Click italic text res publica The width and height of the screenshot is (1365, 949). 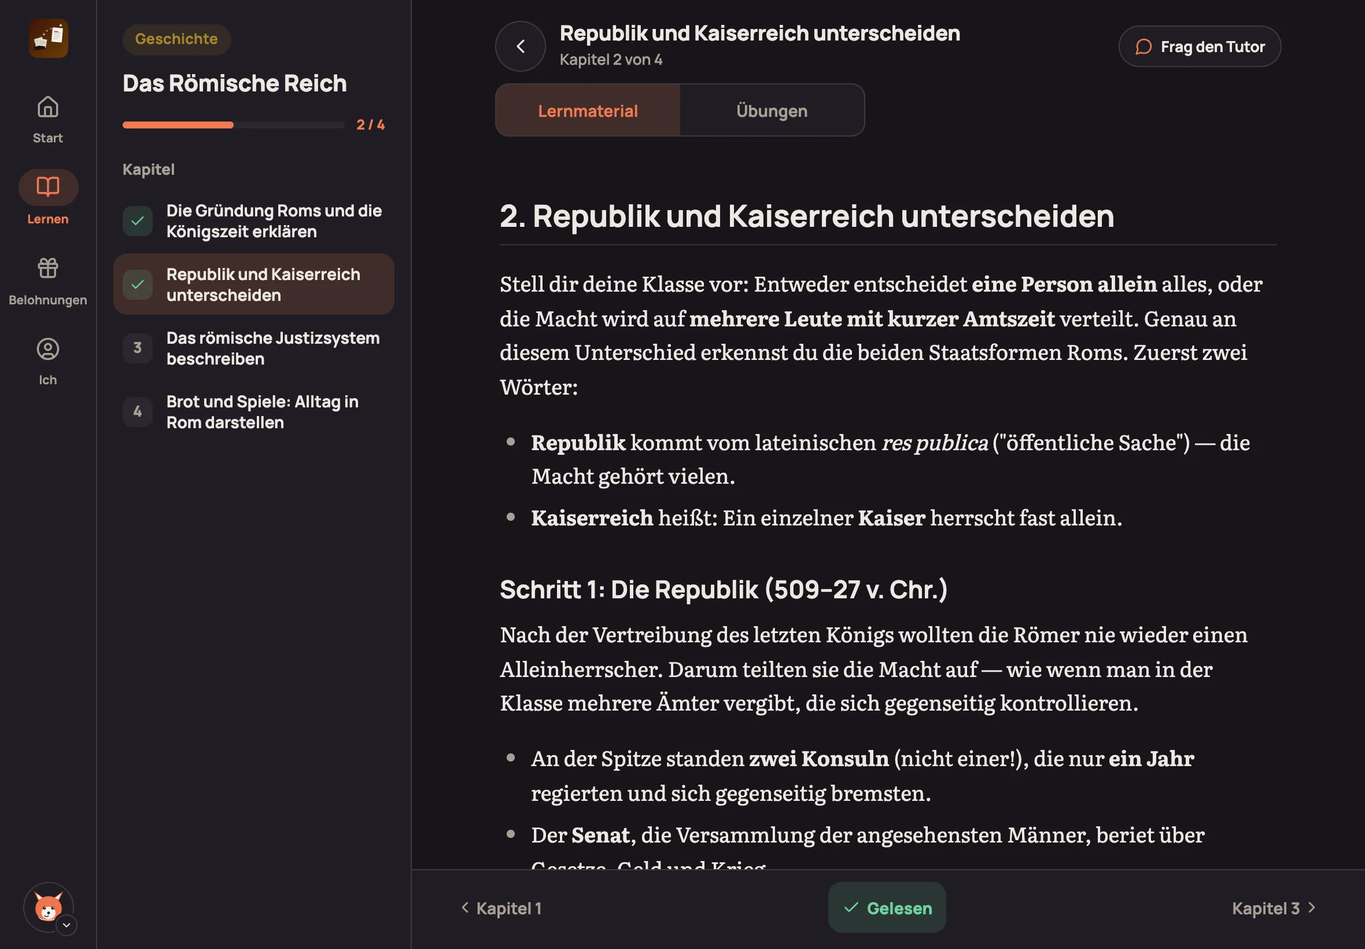coord(935,443)
